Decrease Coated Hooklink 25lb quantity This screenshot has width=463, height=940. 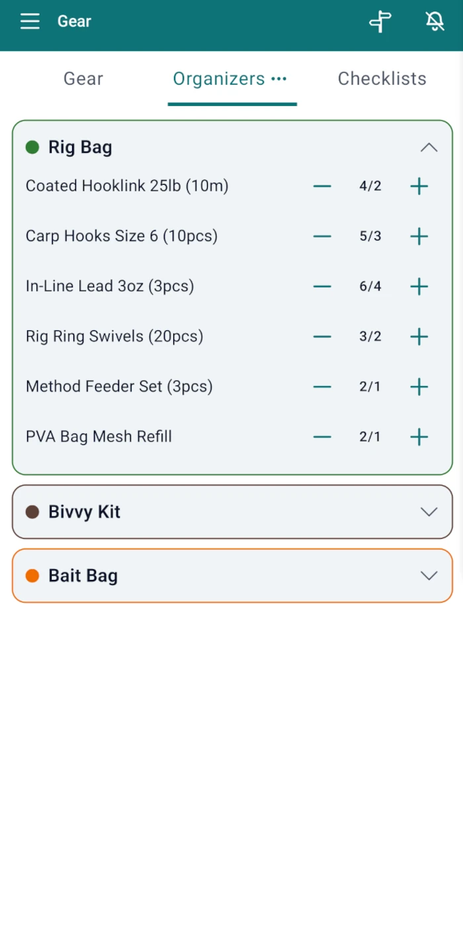[x=322, y=186]
